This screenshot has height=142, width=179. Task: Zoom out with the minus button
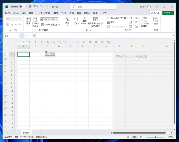click(146, 137)
